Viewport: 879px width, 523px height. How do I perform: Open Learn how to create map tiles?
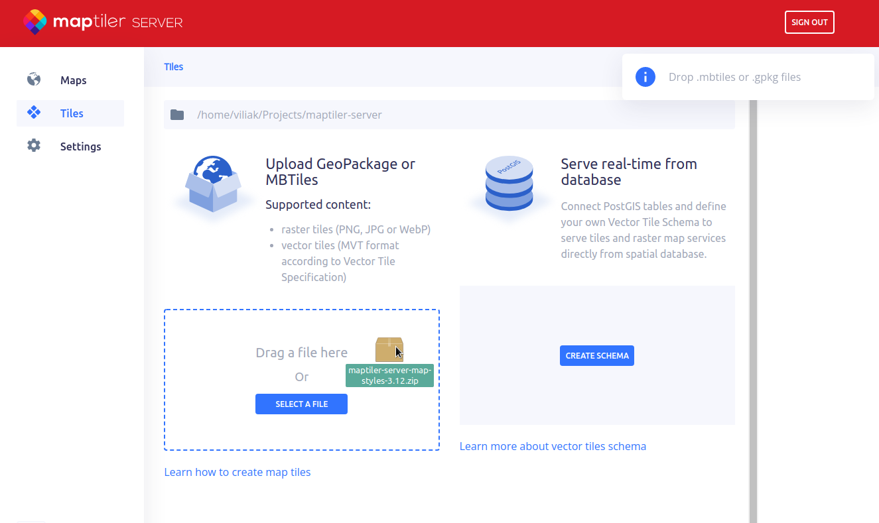tap(237, 472)
